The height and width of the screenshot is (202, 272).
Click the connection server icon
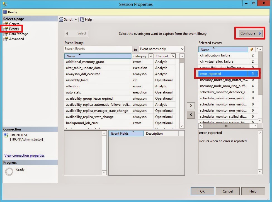click(6, 135)
